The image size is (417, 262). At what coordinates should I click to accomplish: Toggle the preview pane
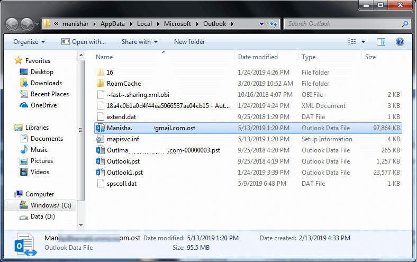381,42
